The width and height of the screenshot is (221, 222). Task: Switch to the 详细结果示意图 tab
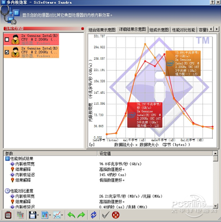(132, 29)
